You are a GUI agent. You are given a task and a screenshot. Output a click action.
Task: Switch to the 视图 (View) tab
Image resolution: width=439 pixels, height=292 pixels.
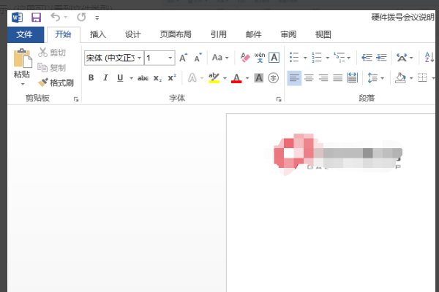coord(323,34)
